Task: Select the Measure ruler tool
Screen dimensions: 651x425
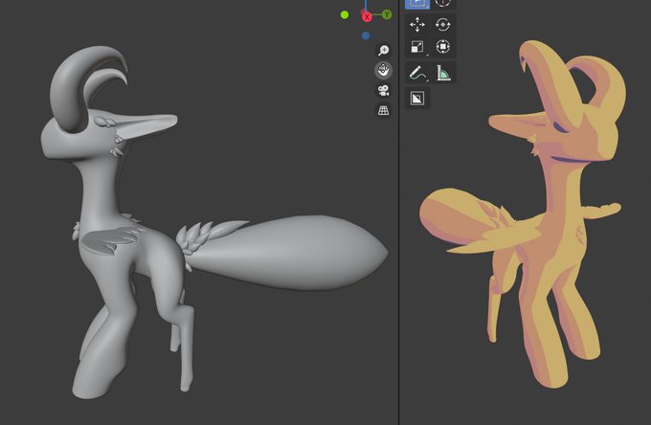Action: click(x=443, y=73)
